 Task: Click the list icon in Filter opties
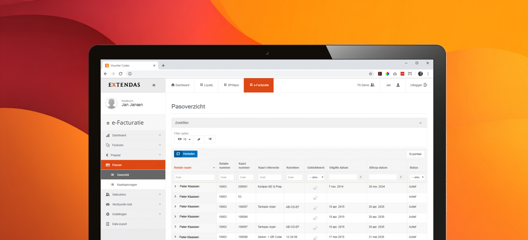pyautogui.click(x=210, y=139)
